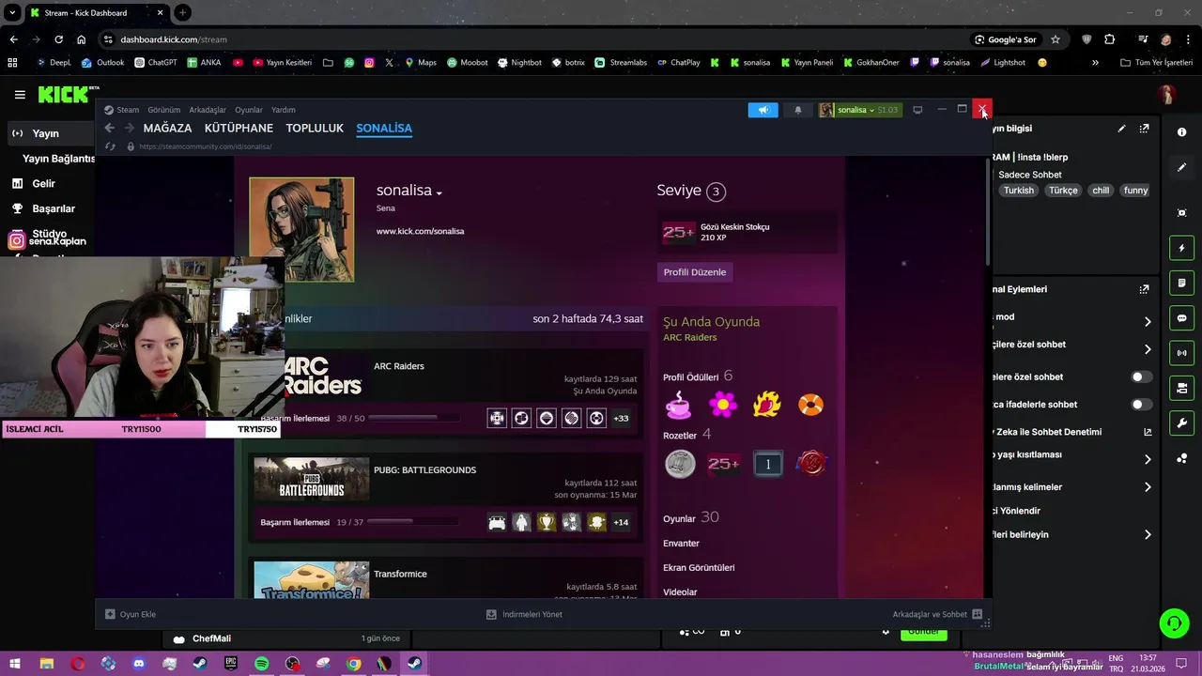
Task: Click the Chrome address bar URL
Action: click(x=173, y=39)
